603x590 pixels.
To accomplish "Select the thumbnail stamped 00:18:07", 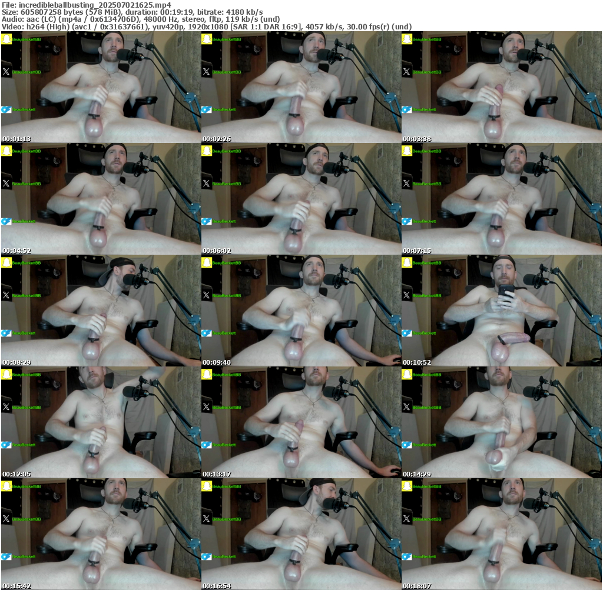I will coord(502,534).
